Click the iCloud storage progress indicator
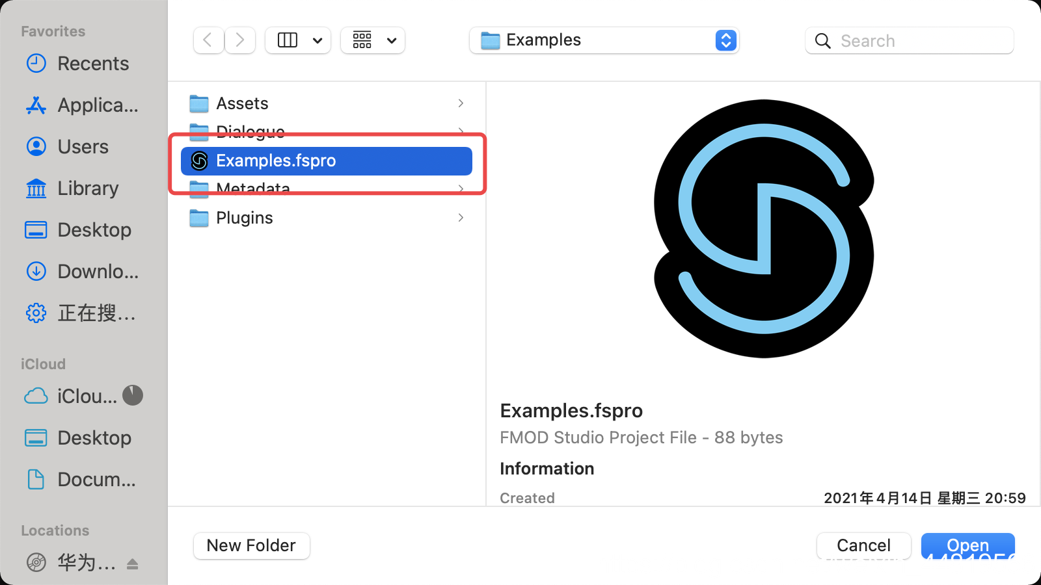The width and height of the screenshot is (1041, 585). tap(133, 395)
